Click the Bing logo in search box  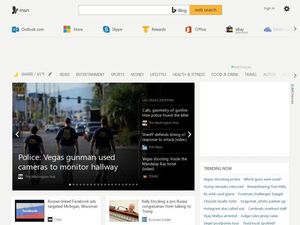pyautogui.click(x=179, y=10)
